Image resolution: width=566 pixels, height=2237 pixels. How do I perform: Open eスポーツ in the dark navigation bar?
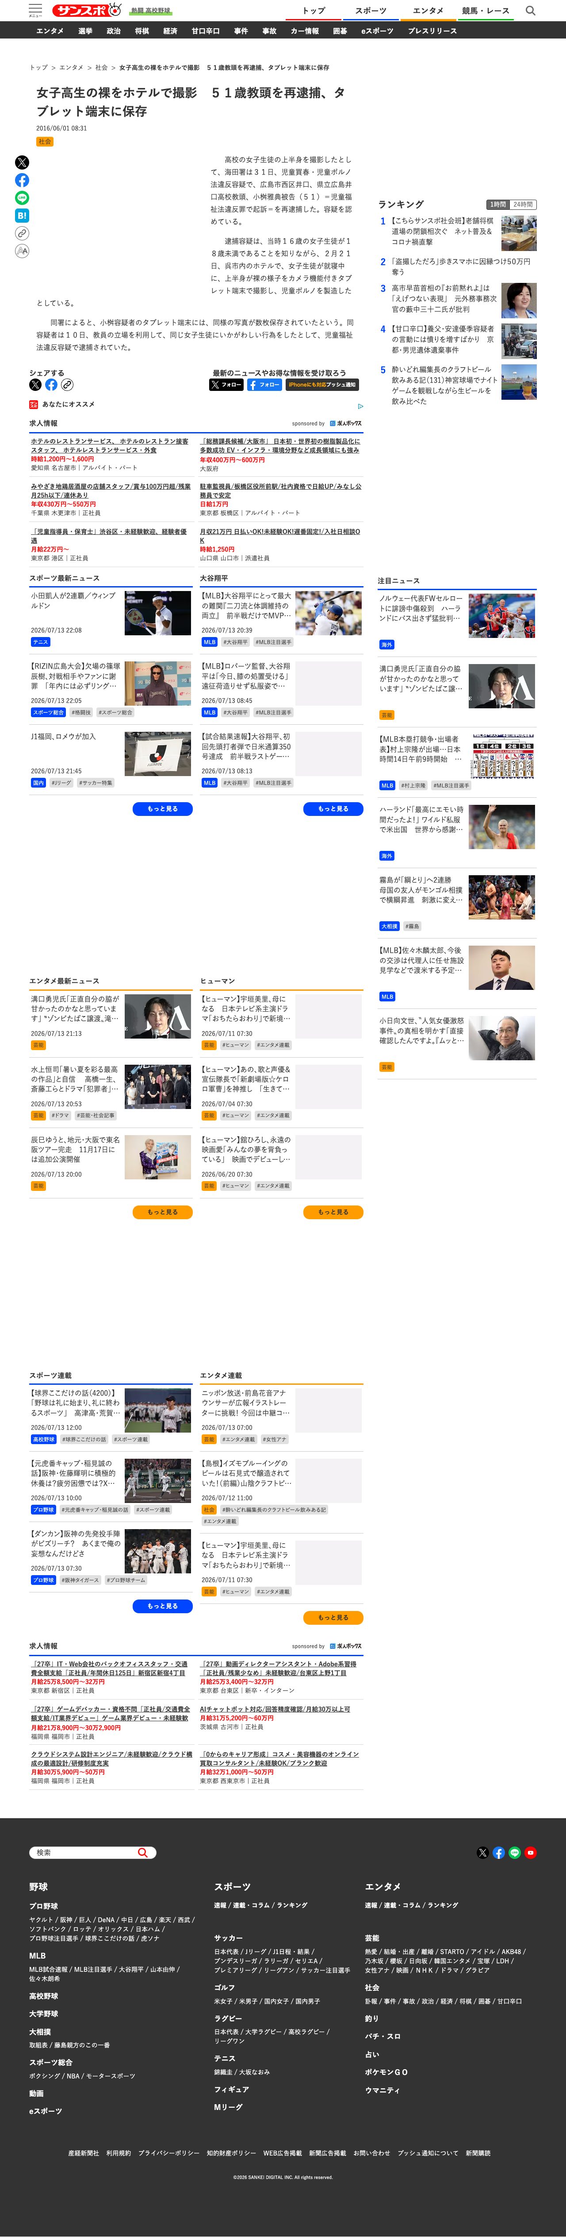377,31
